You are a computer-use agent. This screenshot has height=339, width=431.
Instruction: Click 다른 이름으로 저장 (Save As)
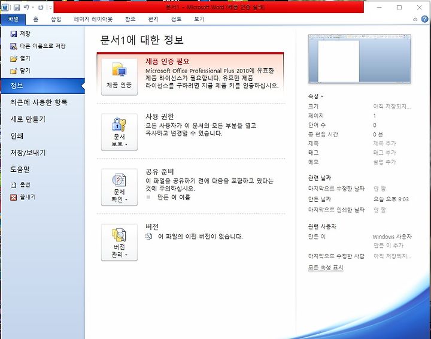click(x=38, y=46)
